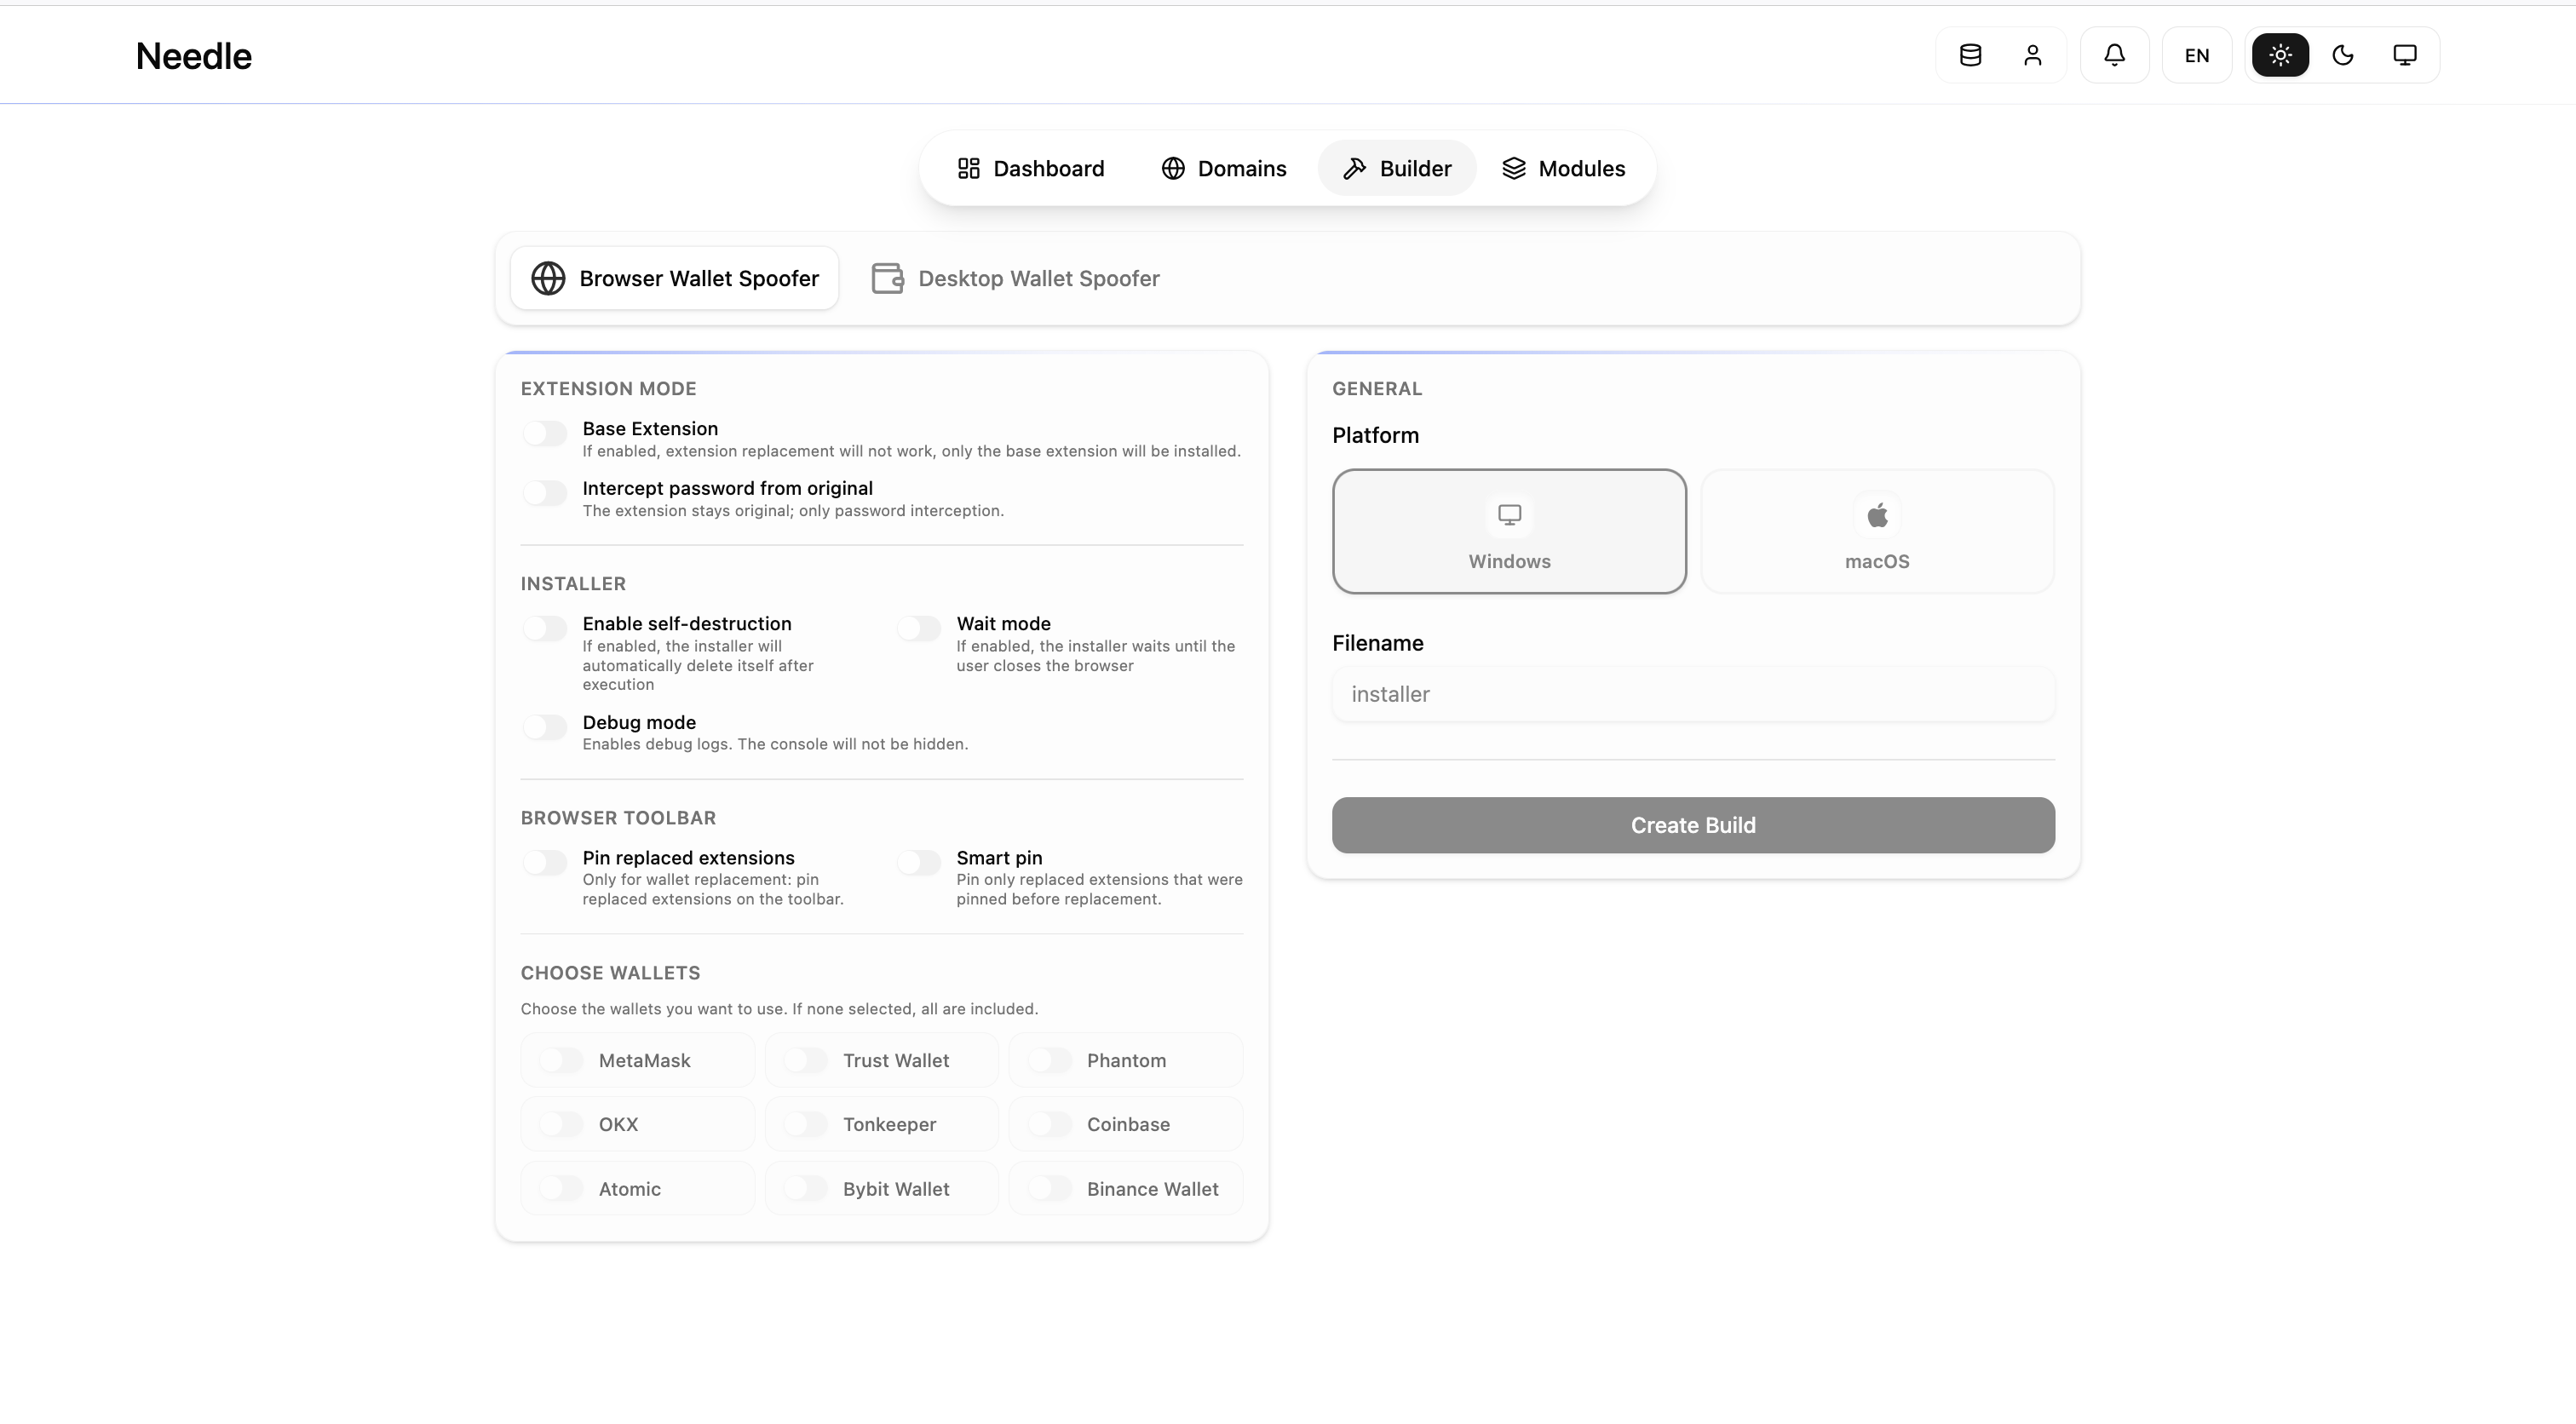Screen dimensions: 2576x1424
Task: Click the Filename input field
Action: pyautogui.click(x=1693, y=694)
